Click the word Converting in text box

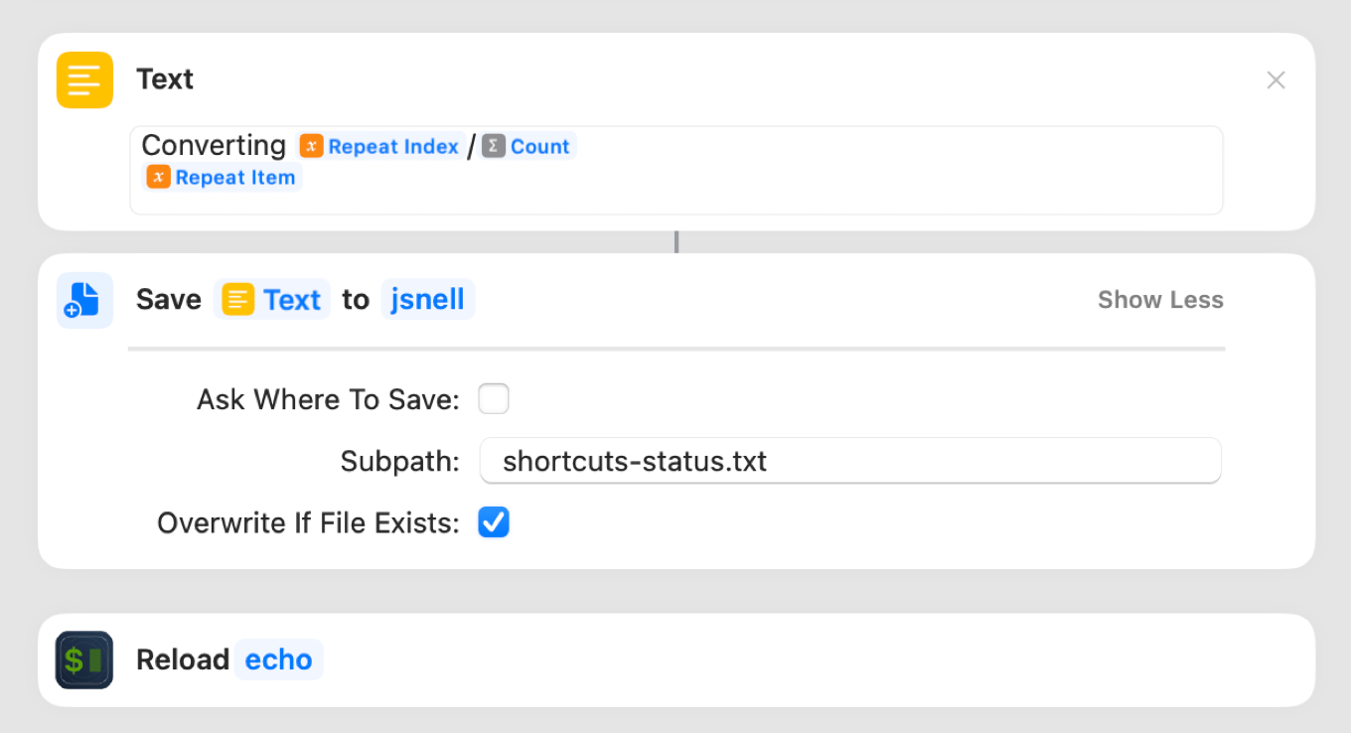point(214,146)
